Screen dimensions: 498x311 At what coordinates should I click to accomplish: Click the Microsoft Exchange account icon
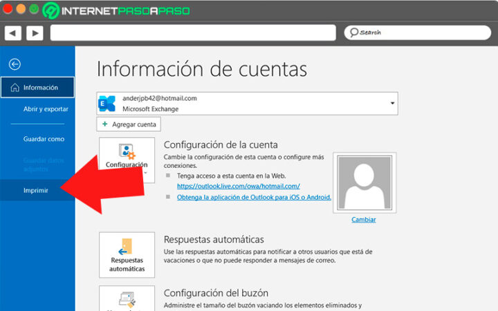[107, 104]
